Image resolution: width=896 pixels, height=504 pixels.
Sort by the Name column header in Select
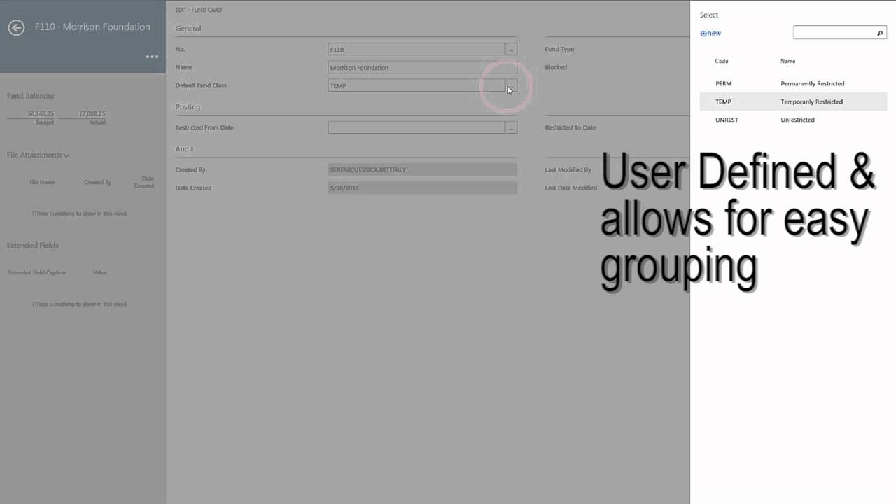787,61
